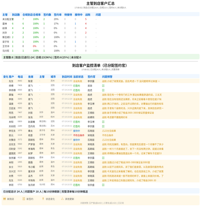Screen dimensions: 201x212
Task: Click red 0% compliance rate in 王守冲 row
Action: 35,46
